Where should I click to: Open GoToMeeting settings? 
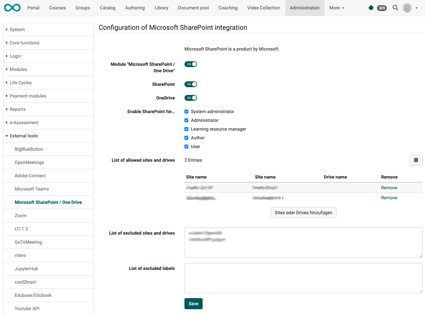(49, 242)
